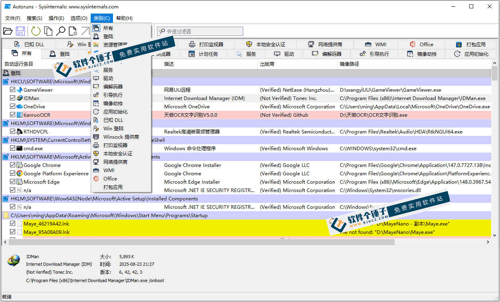Uncheck the Google Platform Experience checkbox
Viewport: 500px width, 302px height.
click(13, 174)
